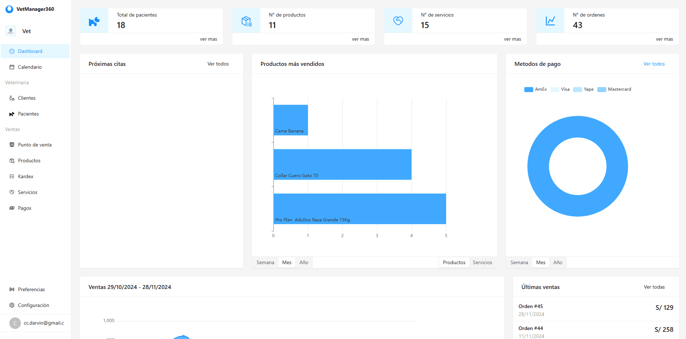Click the Calendario calendar icon
The height and width of the screenshot is (339, 686).
pyautogui.click(x=12, y=67)
